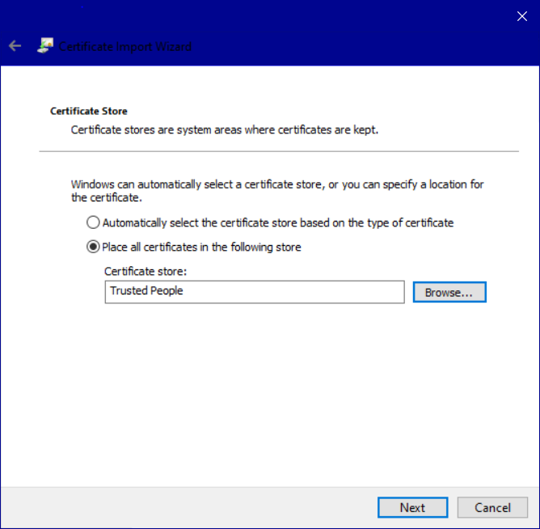Click the separator line below the heading

pos(279,151)
